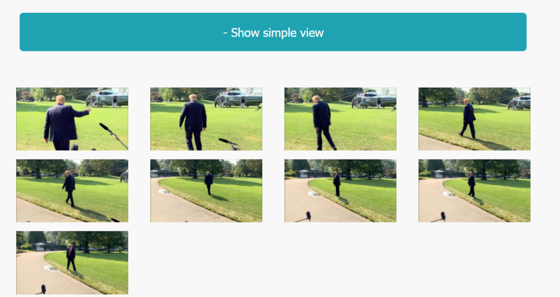Choose frame with boom microphone beside waving man
Viewport: 560px width, 297px height.
click(x=72, y=119)
